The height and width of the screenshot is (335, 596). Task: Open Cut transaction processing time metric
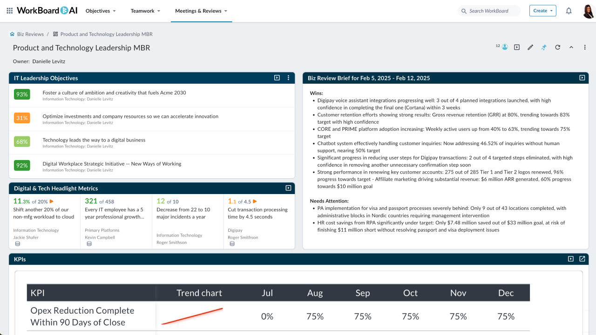point(257,213)
